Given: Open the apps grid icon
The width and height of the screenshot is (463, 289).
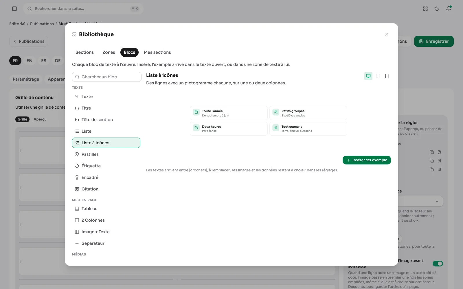Looking at the screenshot, I should tap(425, 9).
